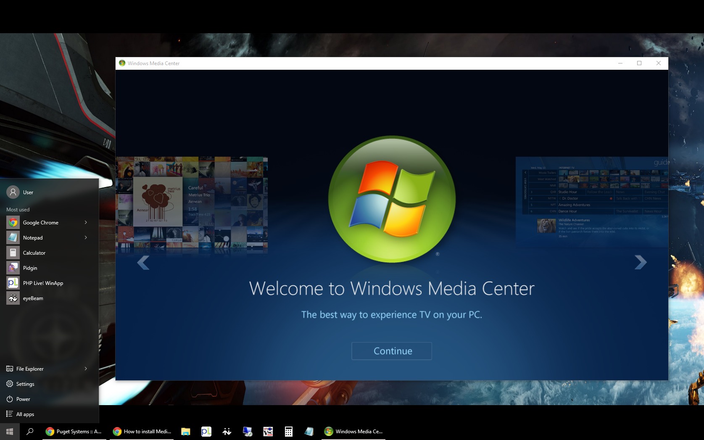Switch to the Puget Systems Chrome taskbar window
This screenshot has width=704, height=440.
74,431
